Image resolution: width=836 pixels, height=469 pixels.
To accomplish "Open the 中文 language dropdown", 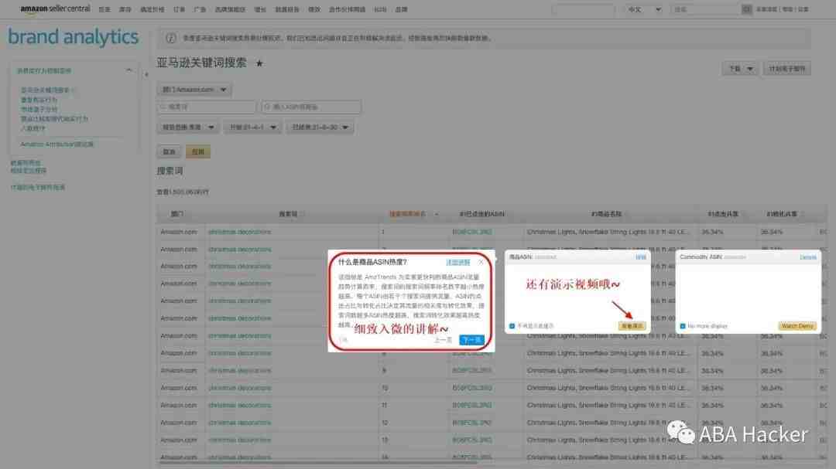I will [x=643, y=9].
